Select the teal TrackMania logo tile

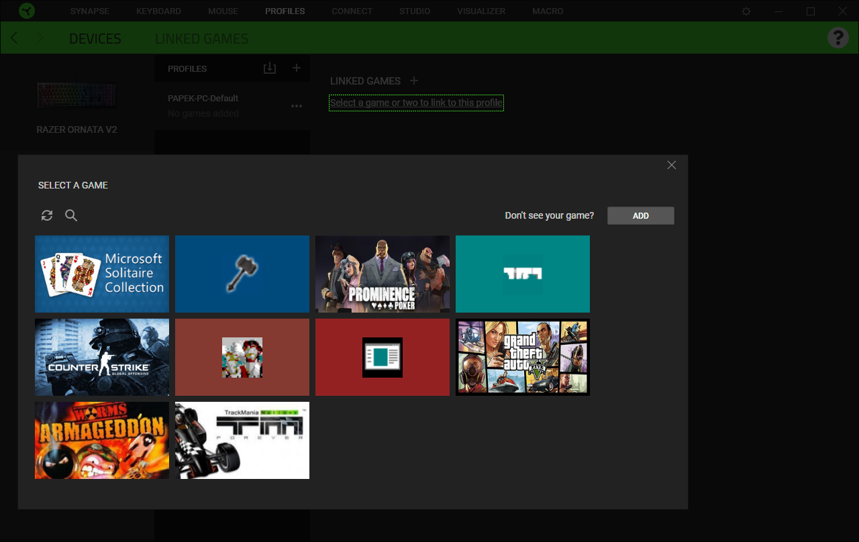point(523,274)
